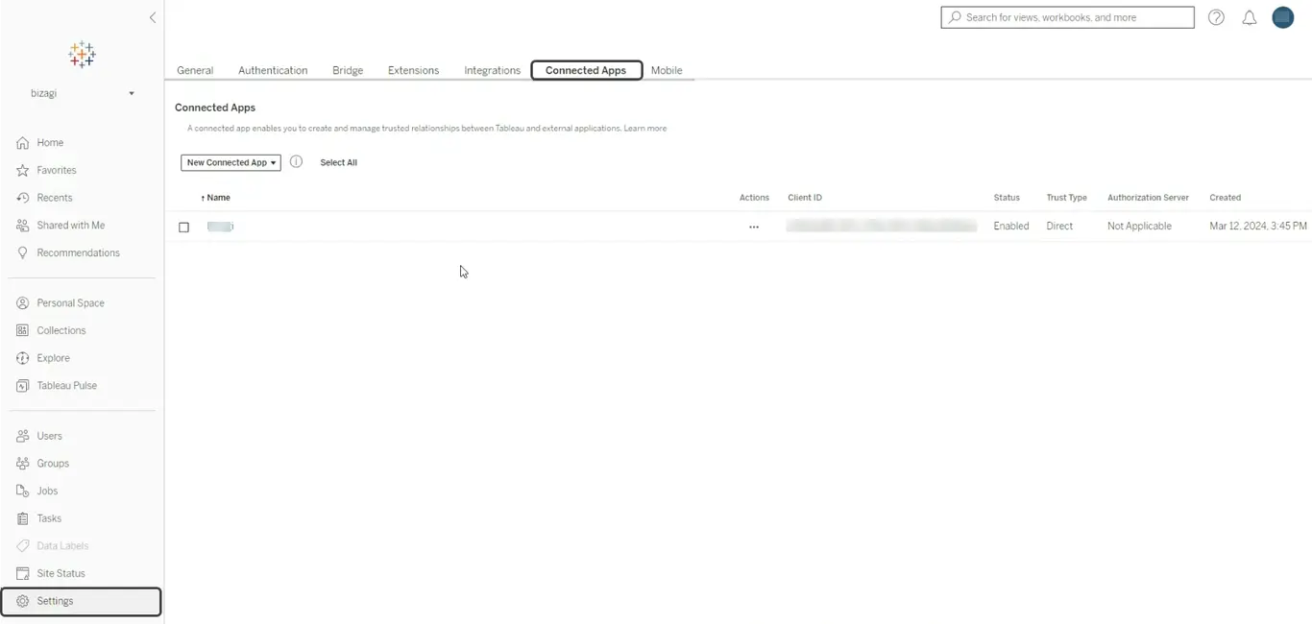Viewport: 1312px width, 624px height.
Task: Click the Home icon in sidebar
Action: [23, 143]
